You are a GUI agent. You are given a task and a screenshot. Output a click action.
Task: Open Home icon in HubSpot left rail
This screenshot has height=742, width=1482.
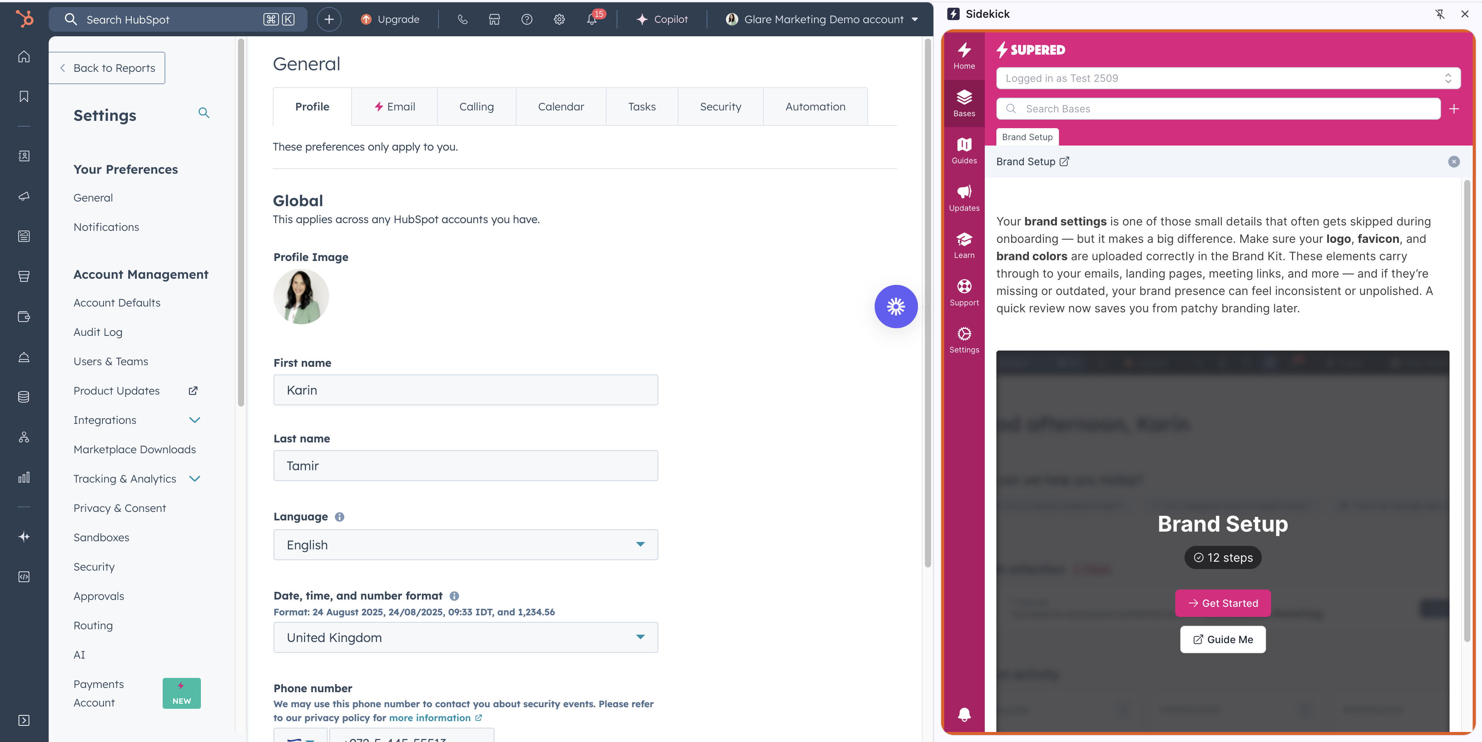click(24, 56)
